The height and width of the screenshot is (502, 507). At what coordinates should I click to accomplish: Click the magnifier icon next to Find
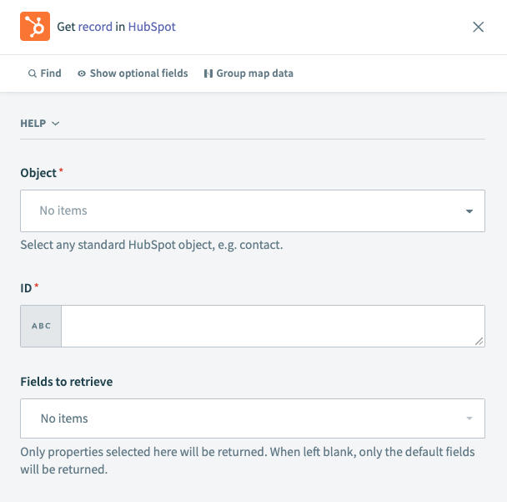click(x=32, y=74)
